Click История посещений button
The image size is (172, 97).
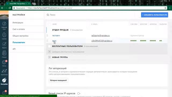(58, 80)
